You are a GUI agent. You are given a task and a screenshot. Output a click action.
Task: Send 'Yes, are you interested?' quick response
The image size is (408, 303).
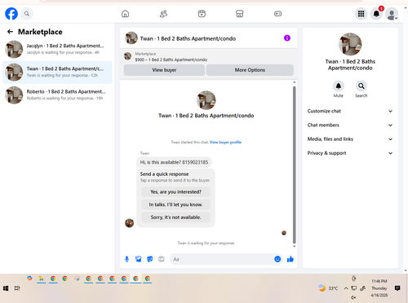(175, 191)
